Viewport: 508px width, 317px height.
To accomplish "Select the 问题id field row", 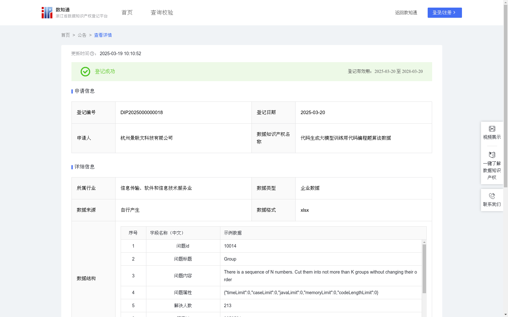I will (x=271, y=246).
